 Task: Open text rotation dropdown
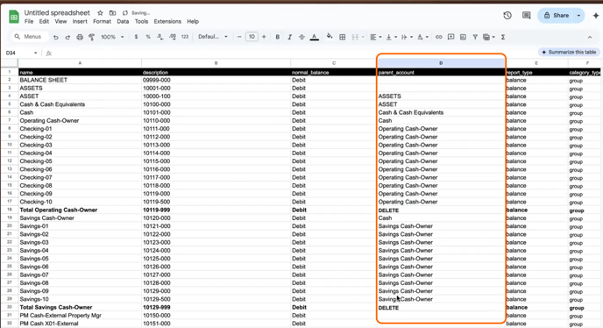[422, 37]
